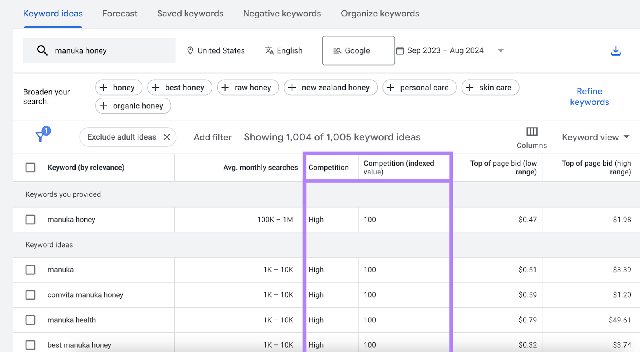Add 'personal care' suggestion chip
The width and height of the screenshot is (640, 352).
(x=420, y=88)
